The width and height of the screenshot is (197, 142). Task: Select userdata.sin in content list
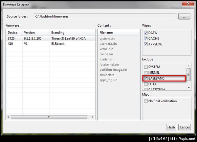point(108,44)
